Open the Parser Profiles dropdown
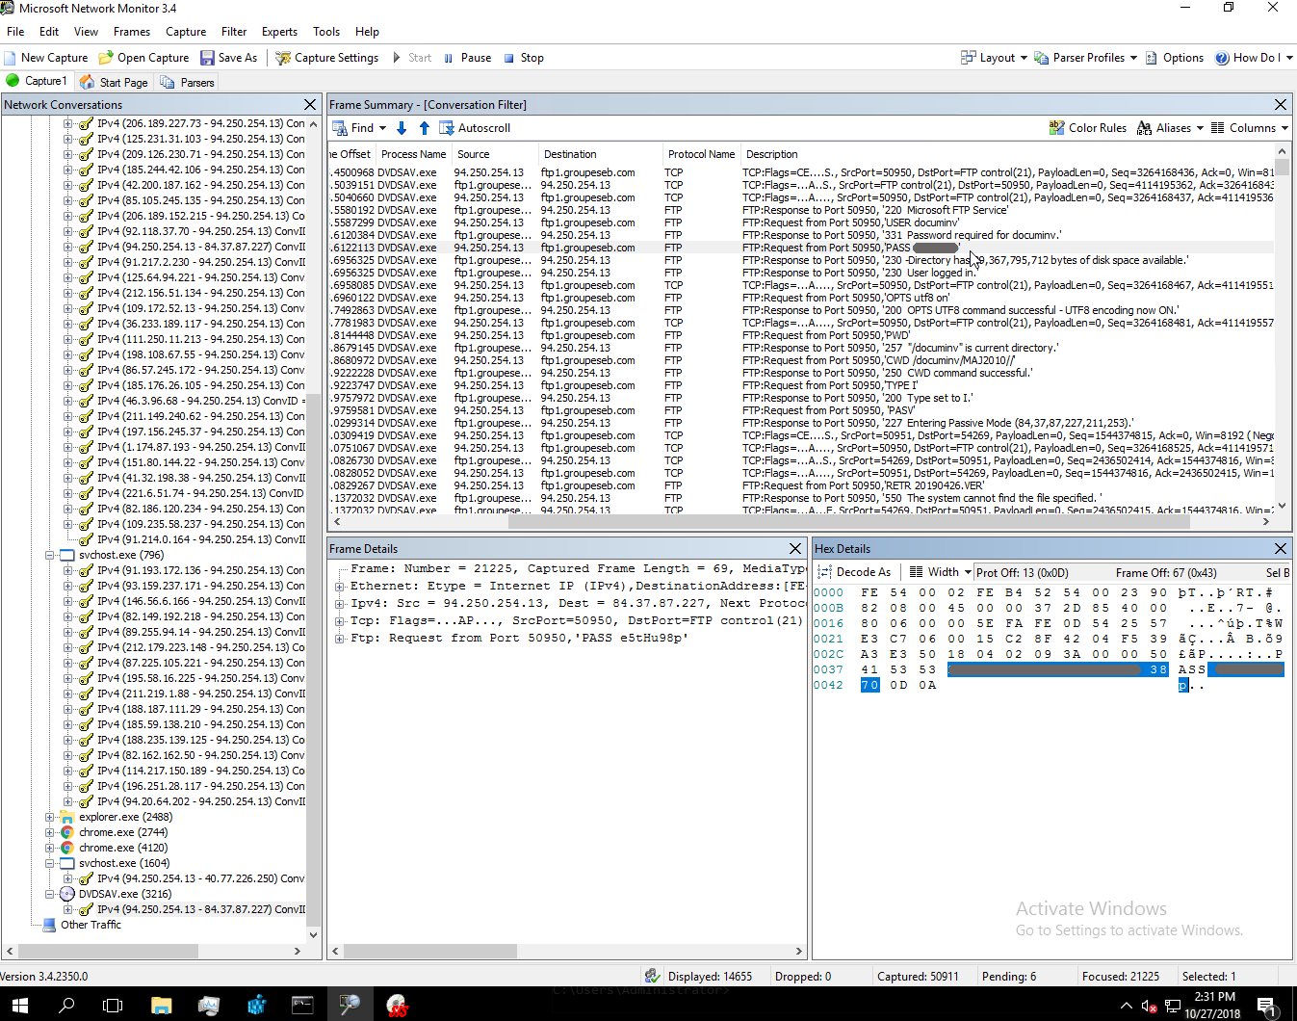Screen dimensions: 1297x1021 [1085, 58]
